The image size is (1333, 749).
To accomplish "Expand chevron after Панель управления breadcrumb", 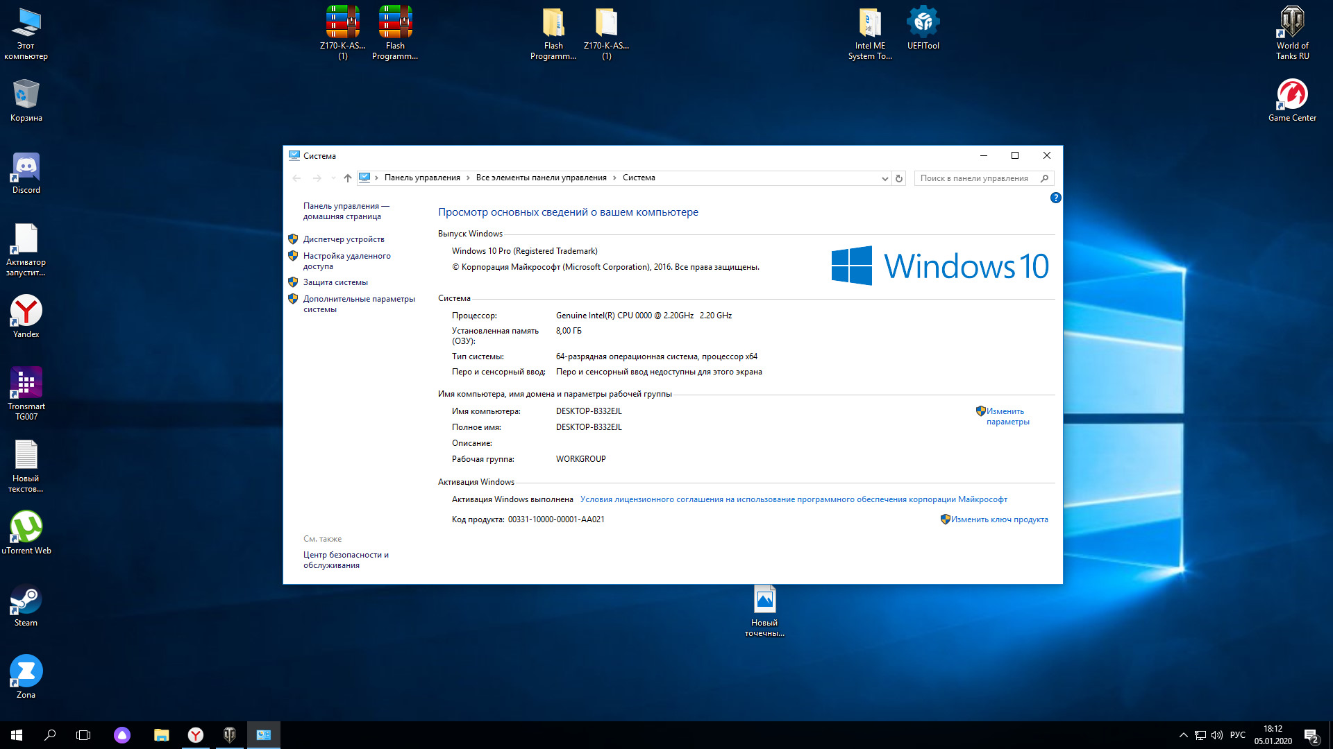I will pyautogui.click(x=468, y=178).
